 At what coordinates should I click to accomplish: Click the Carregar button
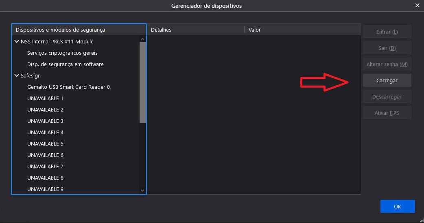[x=387, y=80]
